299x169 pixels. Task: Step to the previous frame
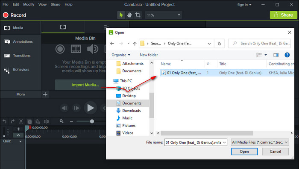64,108
